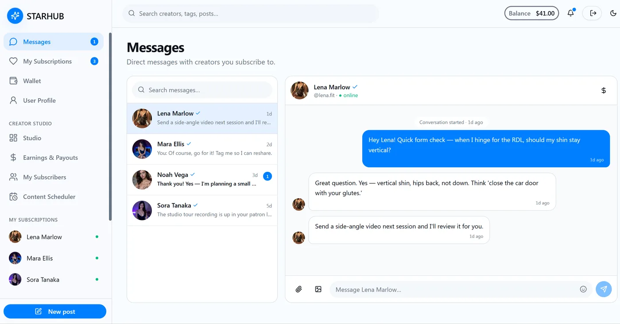
Task: Open My Subscribers list
Action: [54, 177]
